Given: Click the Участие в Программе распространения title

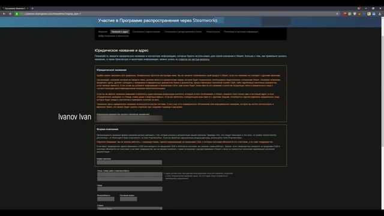Looking at the screenshot, I should 157,20.
